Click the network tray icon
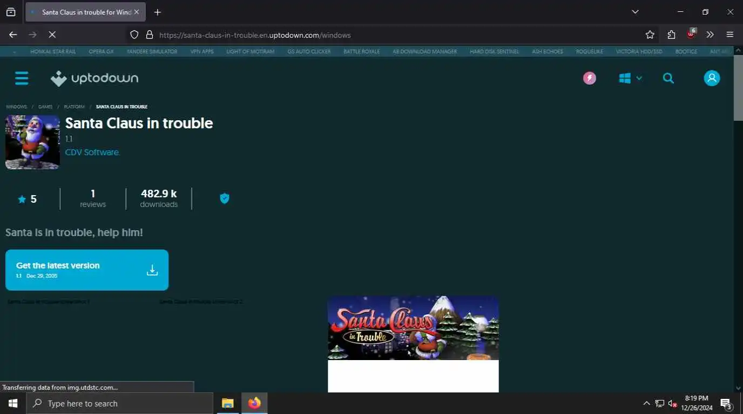743x414 pixels. tap(659, 403)
